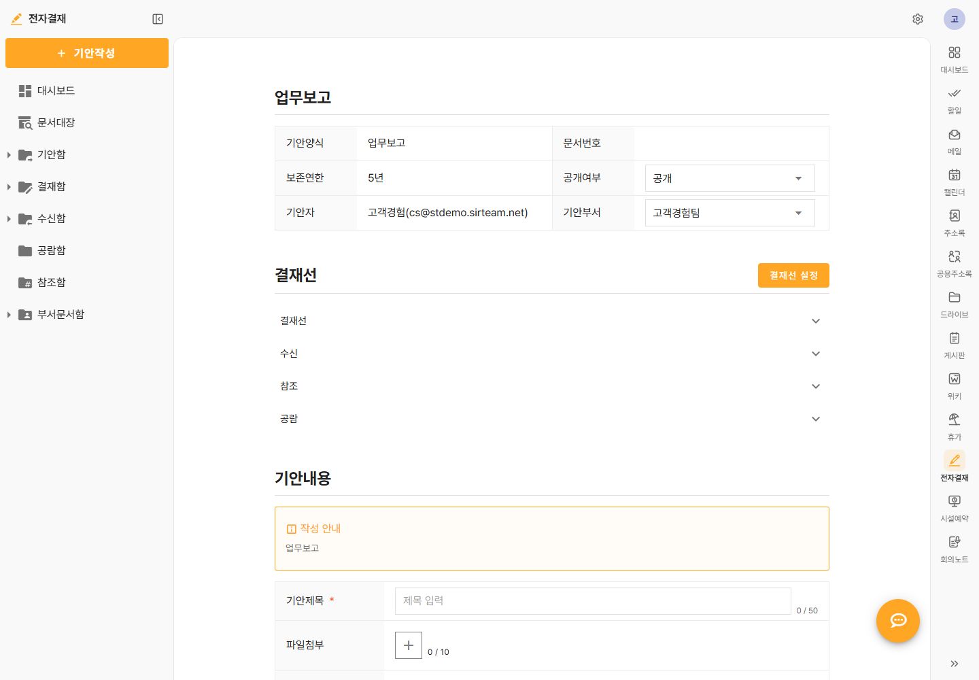
Task: Expand the 결재함 tree arrow
Action: [x=9, y=187]
